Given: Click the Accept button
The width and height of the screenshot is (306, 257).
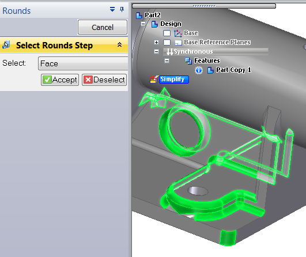Looking at the screenshot, I should [x=60, y=80].
